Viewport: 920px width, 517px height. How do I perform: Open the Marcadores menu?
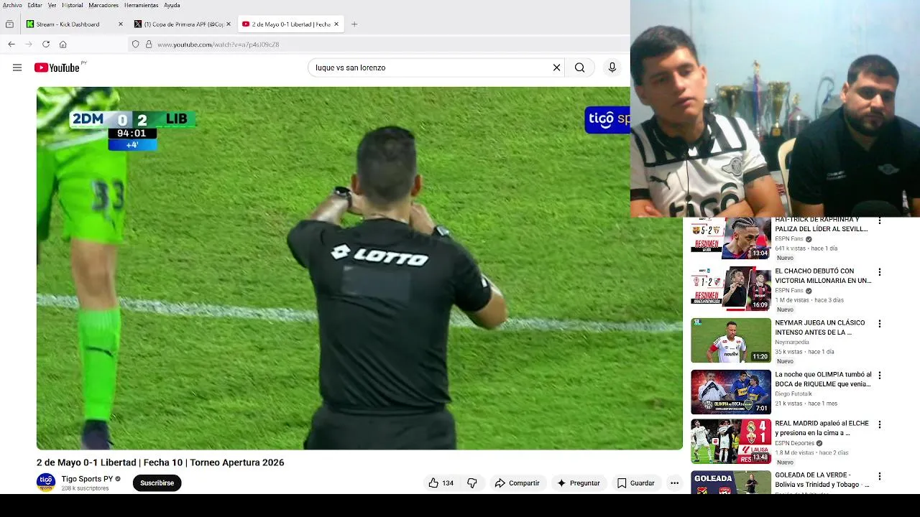(103, 5)
